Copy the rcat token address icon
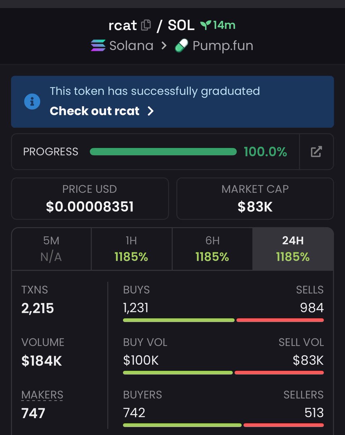 point(146,25)
